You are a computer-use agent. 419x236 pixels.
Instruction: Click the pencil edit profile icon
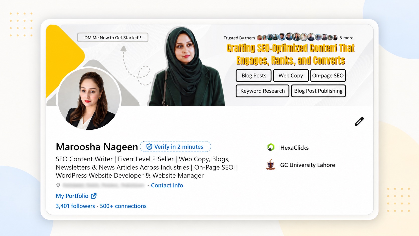[359, 121]
